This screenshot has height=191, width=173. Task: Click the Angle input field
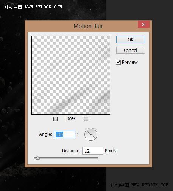point(64,134)
